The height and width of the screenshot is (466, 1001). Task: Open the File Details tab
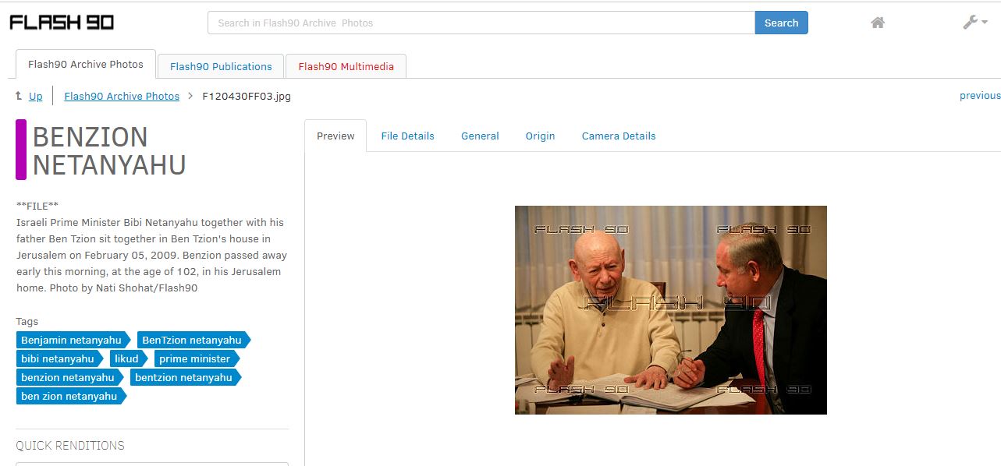407,136
